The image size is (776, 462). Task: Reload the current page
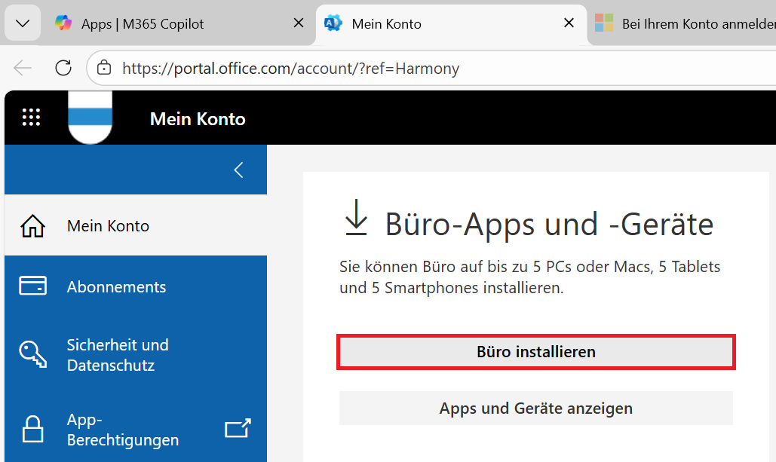click(x=63, y=68)
